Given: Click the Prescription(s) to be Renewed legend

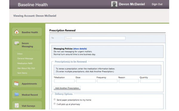Looking at the screenshot, I should pyautogui.click(x=71, y=62).
